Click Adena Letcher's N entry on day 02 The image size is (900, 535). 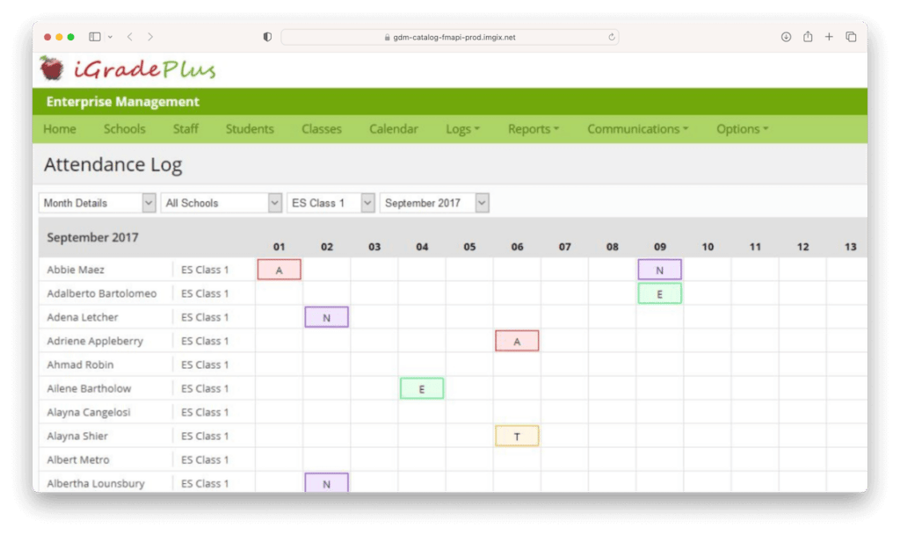[327, 317]
